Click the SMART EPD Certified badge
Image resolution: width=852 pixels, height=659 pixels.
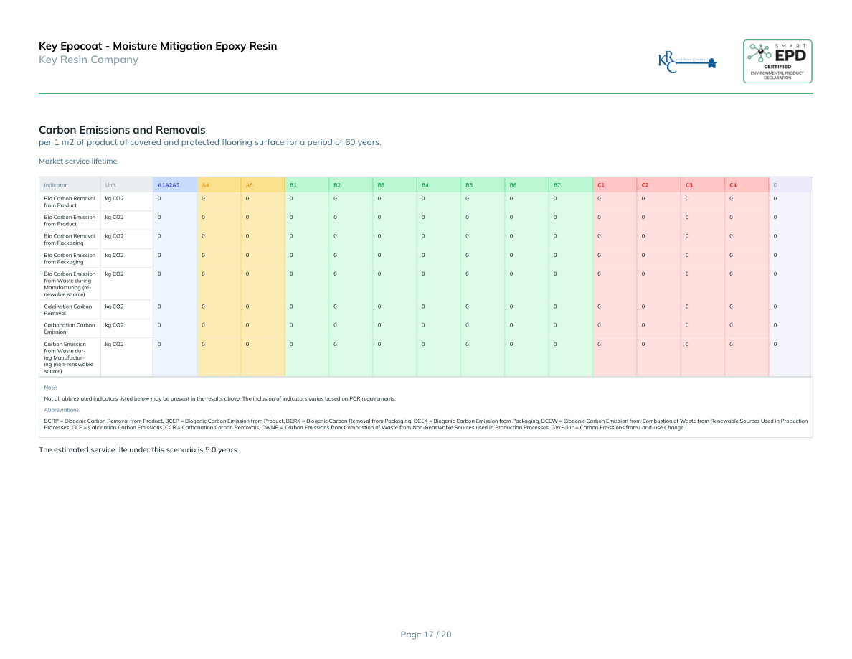click(x=777, y=61)
